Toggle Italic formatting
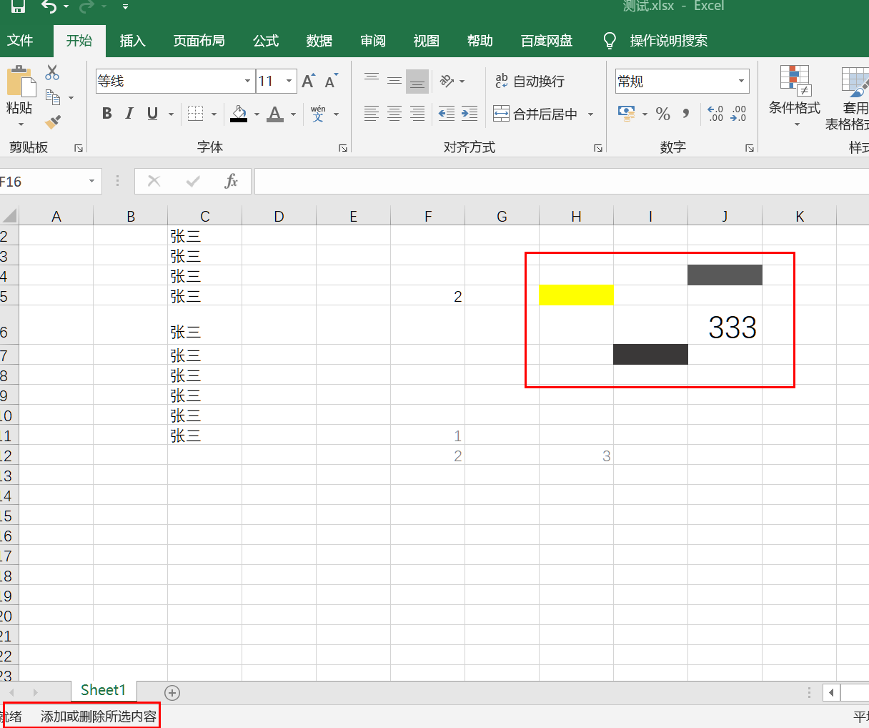 (129, 114)
